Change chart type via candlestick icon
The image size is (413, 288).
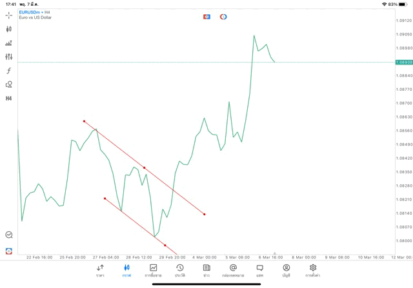pyautogui.click(x=8, y=29)
